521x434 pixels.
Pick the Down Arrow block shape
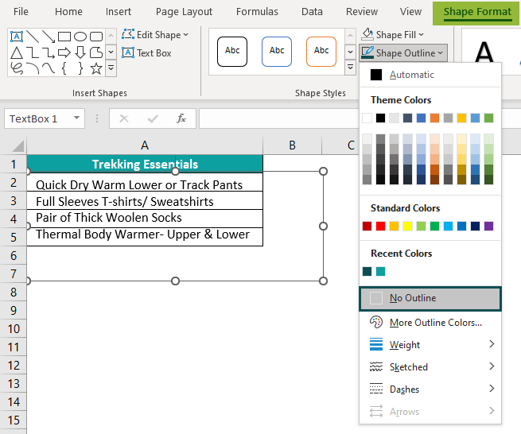tap(80, 52)
